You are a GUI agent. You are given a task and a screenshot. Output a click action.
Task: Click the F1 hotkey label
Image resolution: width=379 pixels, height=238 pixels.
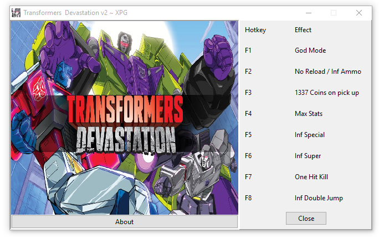coord(248,50)
